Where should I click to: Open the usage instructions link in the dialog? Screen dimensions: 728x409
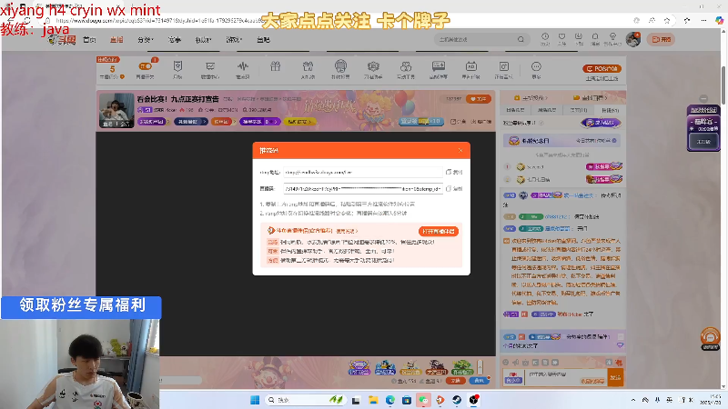tap(347, 231)
